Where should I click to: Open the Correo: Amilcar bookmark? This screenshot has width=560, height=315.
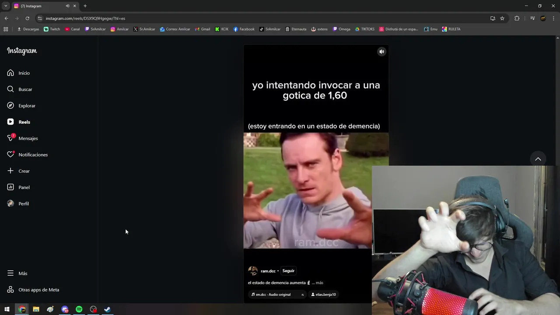[175, 29]
